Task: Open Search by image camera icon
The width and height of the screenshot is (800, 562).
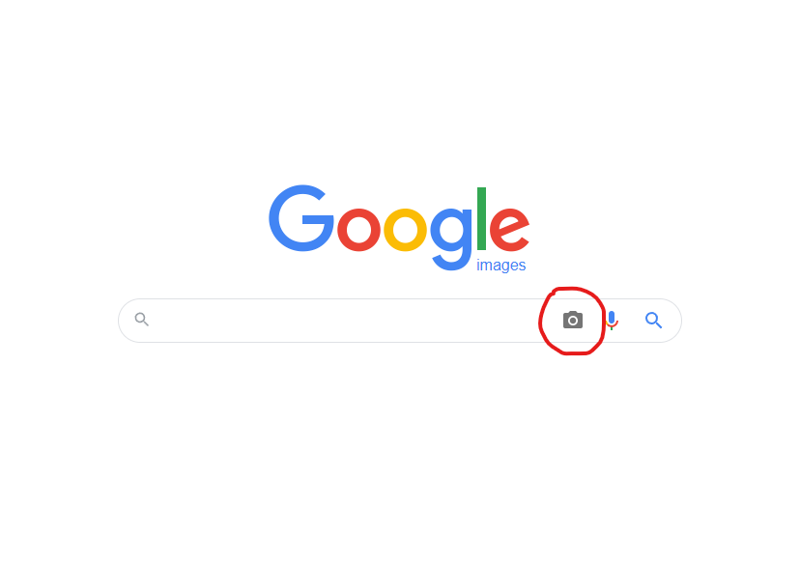Action: pos(572,320)
